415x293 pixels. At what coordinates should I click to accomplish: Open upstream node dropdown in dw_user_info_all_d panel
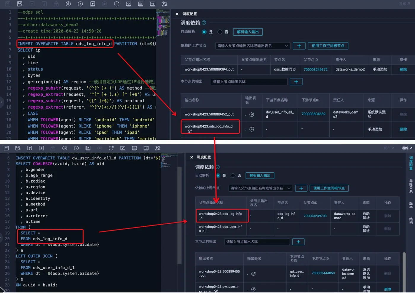click(x=261, y=188)
